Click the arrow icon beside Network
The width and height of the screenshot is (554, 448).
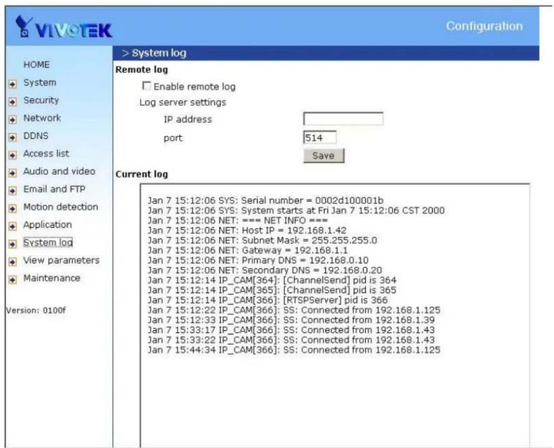[12, 119]
